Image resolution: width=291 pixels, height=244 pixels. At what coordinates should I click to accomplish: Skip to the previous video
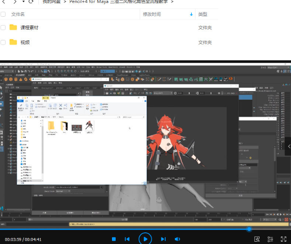click(127, 239)
